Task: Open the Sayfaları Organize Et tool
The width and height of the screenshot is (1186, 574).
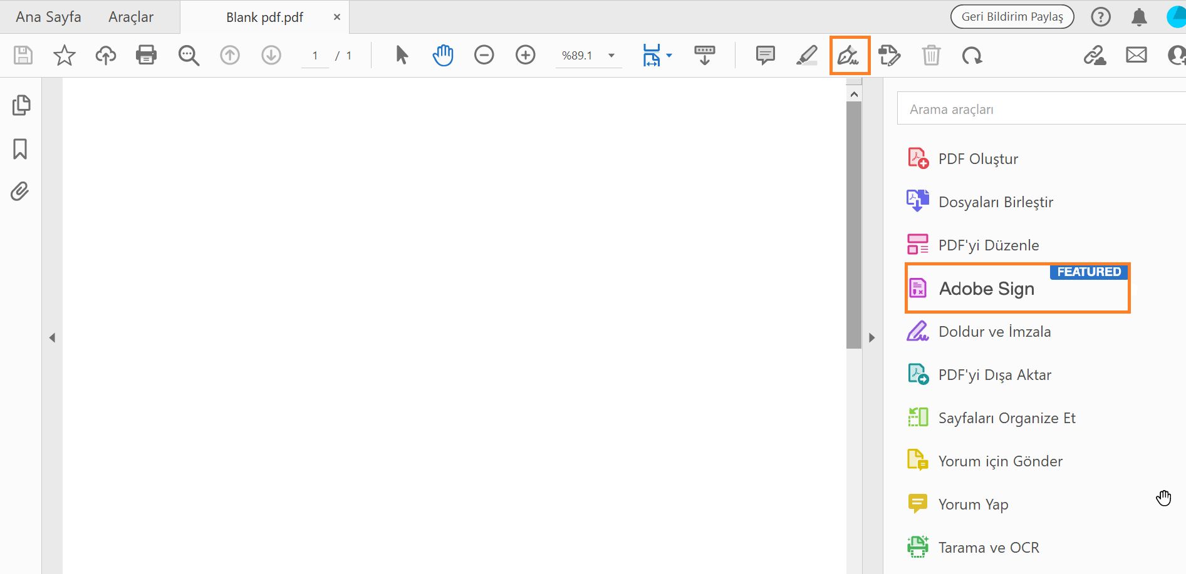Action: 992,418
